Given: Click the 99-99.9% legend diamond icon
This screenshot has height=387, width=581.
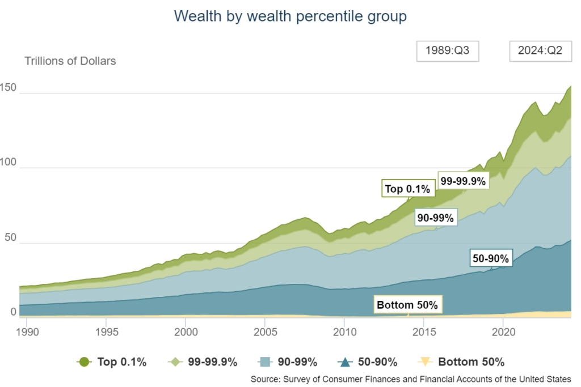Looking at the screenshot, I should click(175, 362).
